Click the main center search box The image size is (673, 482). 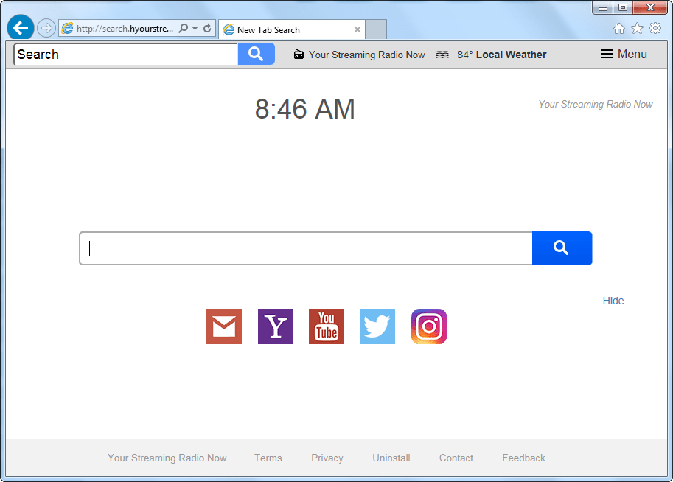pyautogui.click(x=306, y=248)
